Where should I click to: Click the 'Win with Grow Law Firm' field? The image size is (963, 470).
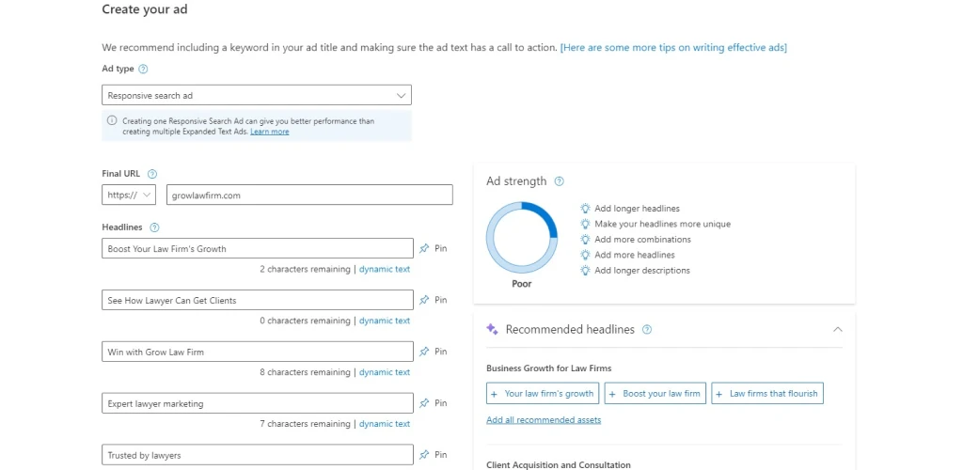pyautogui.click(x=258, y=352)
